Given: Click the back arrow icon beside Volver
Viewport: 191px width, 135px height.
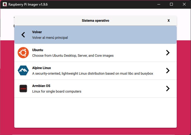Looking at the screenshot, I should 23,35.
